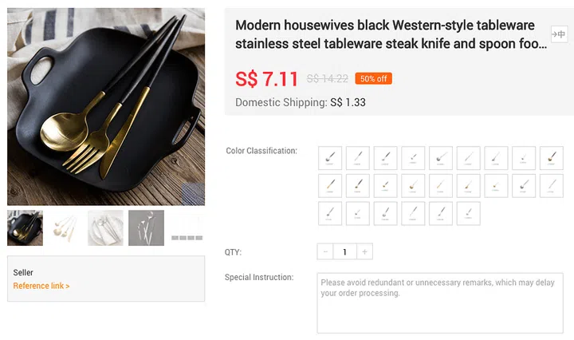Click the Special Instruction text area

click(x=440, y=302)
